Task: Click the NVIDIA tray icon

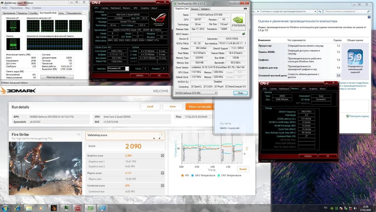Action: click(332, 208)
